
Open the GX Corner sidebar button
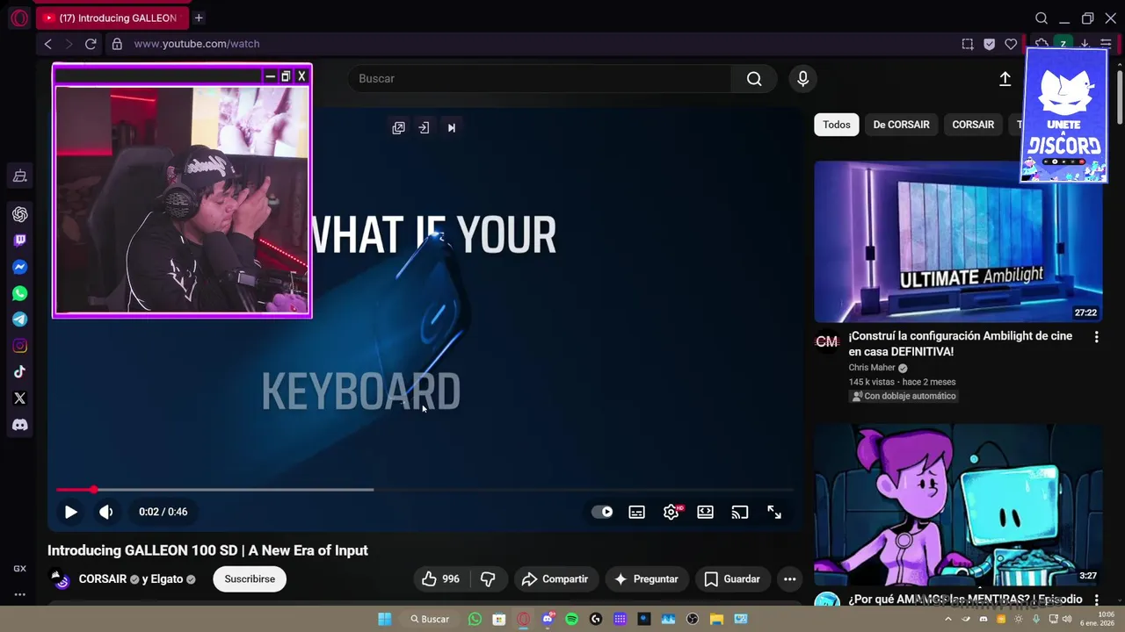pos(19,569)
